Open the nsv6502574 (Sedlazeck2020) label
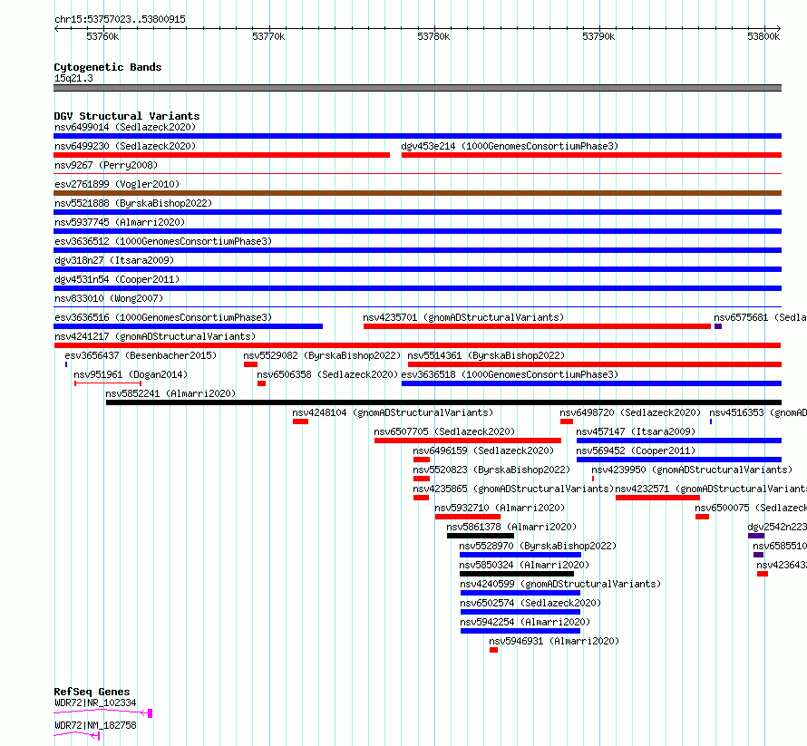This screenshot has width=807, height=746. point(530,603)
